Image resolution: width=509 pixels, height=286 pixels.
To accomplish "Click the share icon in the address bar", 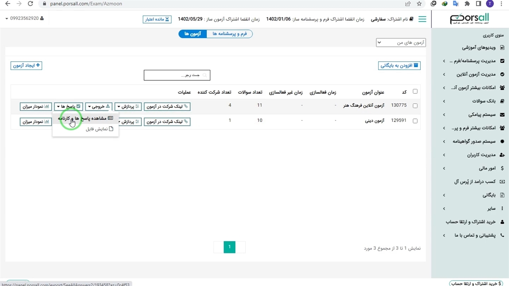I will [408, 4].
